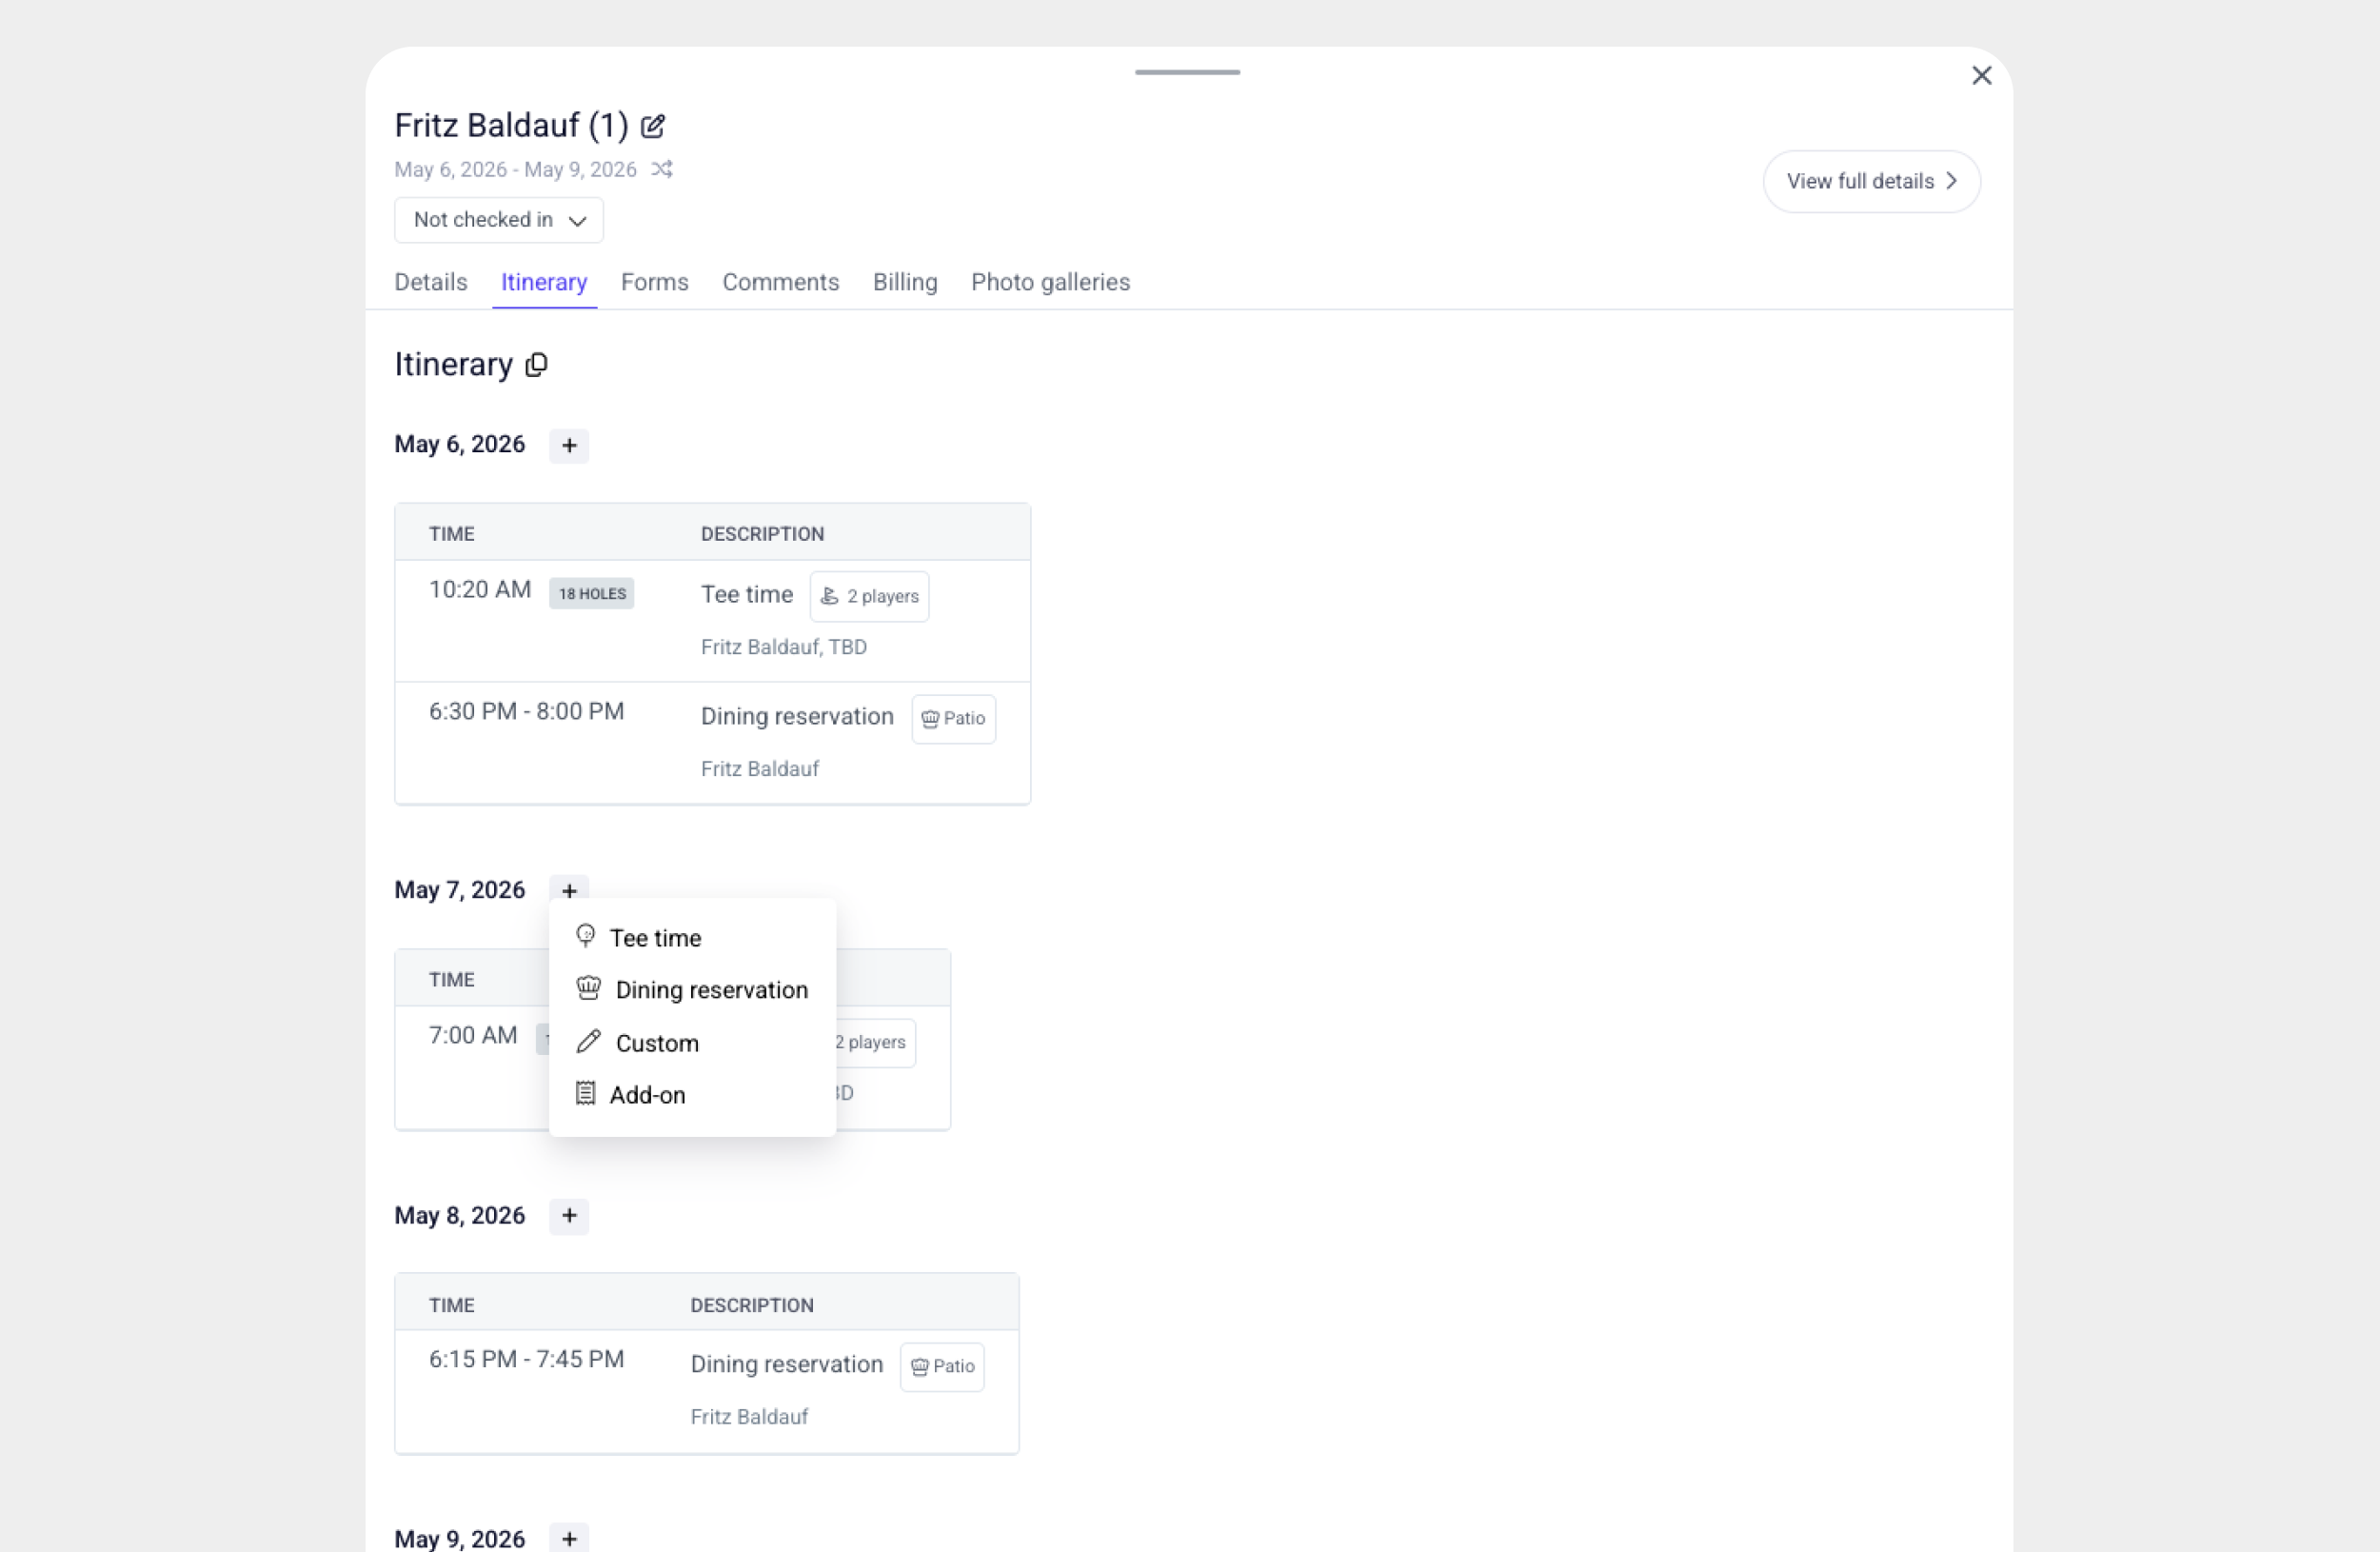The height and width of the screenshot is (1552, 2380).
Task: Select Add-on from the itinerary menu
Action: pos(648,1094)
